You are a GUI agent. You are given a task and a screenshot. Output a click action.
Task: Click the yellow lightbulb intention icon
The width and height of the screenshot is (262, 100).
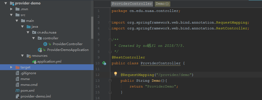(x=116, y=74)
